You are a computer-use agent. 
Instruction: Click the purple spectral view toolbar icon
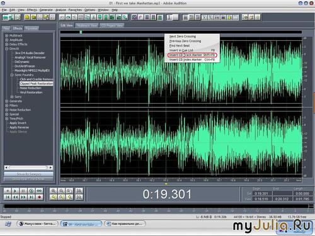tap(134, 17)
